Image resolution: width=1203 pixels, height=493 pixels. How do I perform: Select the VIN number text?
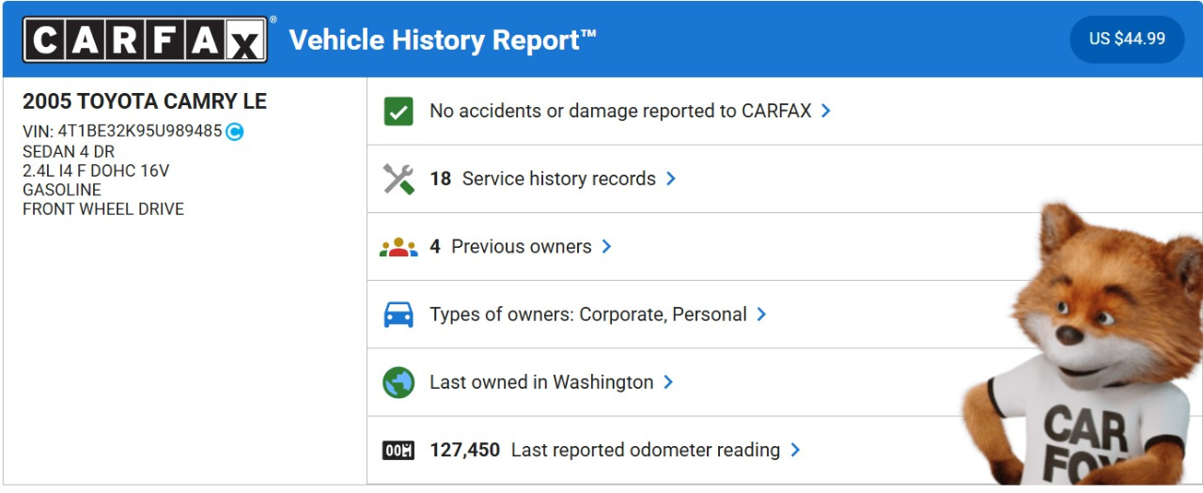[139, 131]
